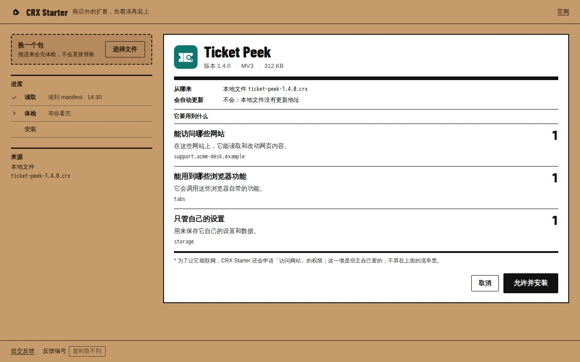Click the 它要用到什么 section label
Viewport: 580px width, 362px height.
191,116
